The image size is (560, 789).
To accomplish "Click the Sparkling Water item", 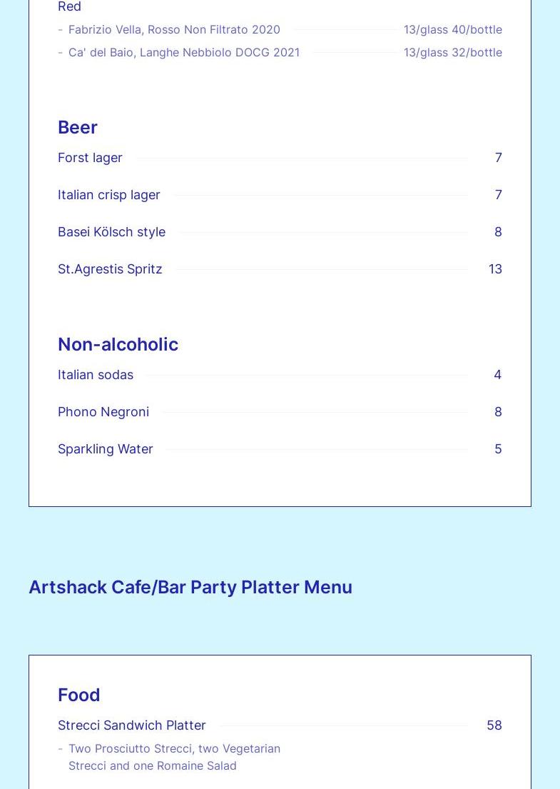I will pos(106,448).
